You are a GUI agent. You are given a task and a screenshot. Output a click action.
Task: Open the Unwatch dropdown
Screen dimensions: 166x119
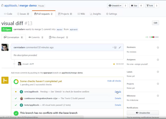[115, 6]
